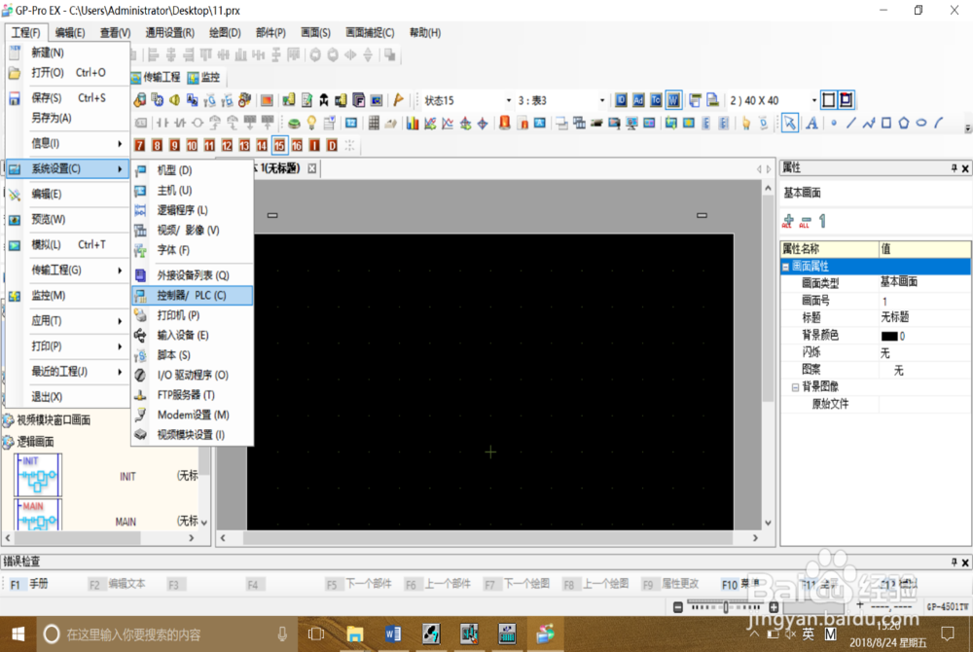Viewport: 973px width, 652px height.
Task: Expand the 应用(T) submenu
Action: pyautogui.click(x=68, y=321)
